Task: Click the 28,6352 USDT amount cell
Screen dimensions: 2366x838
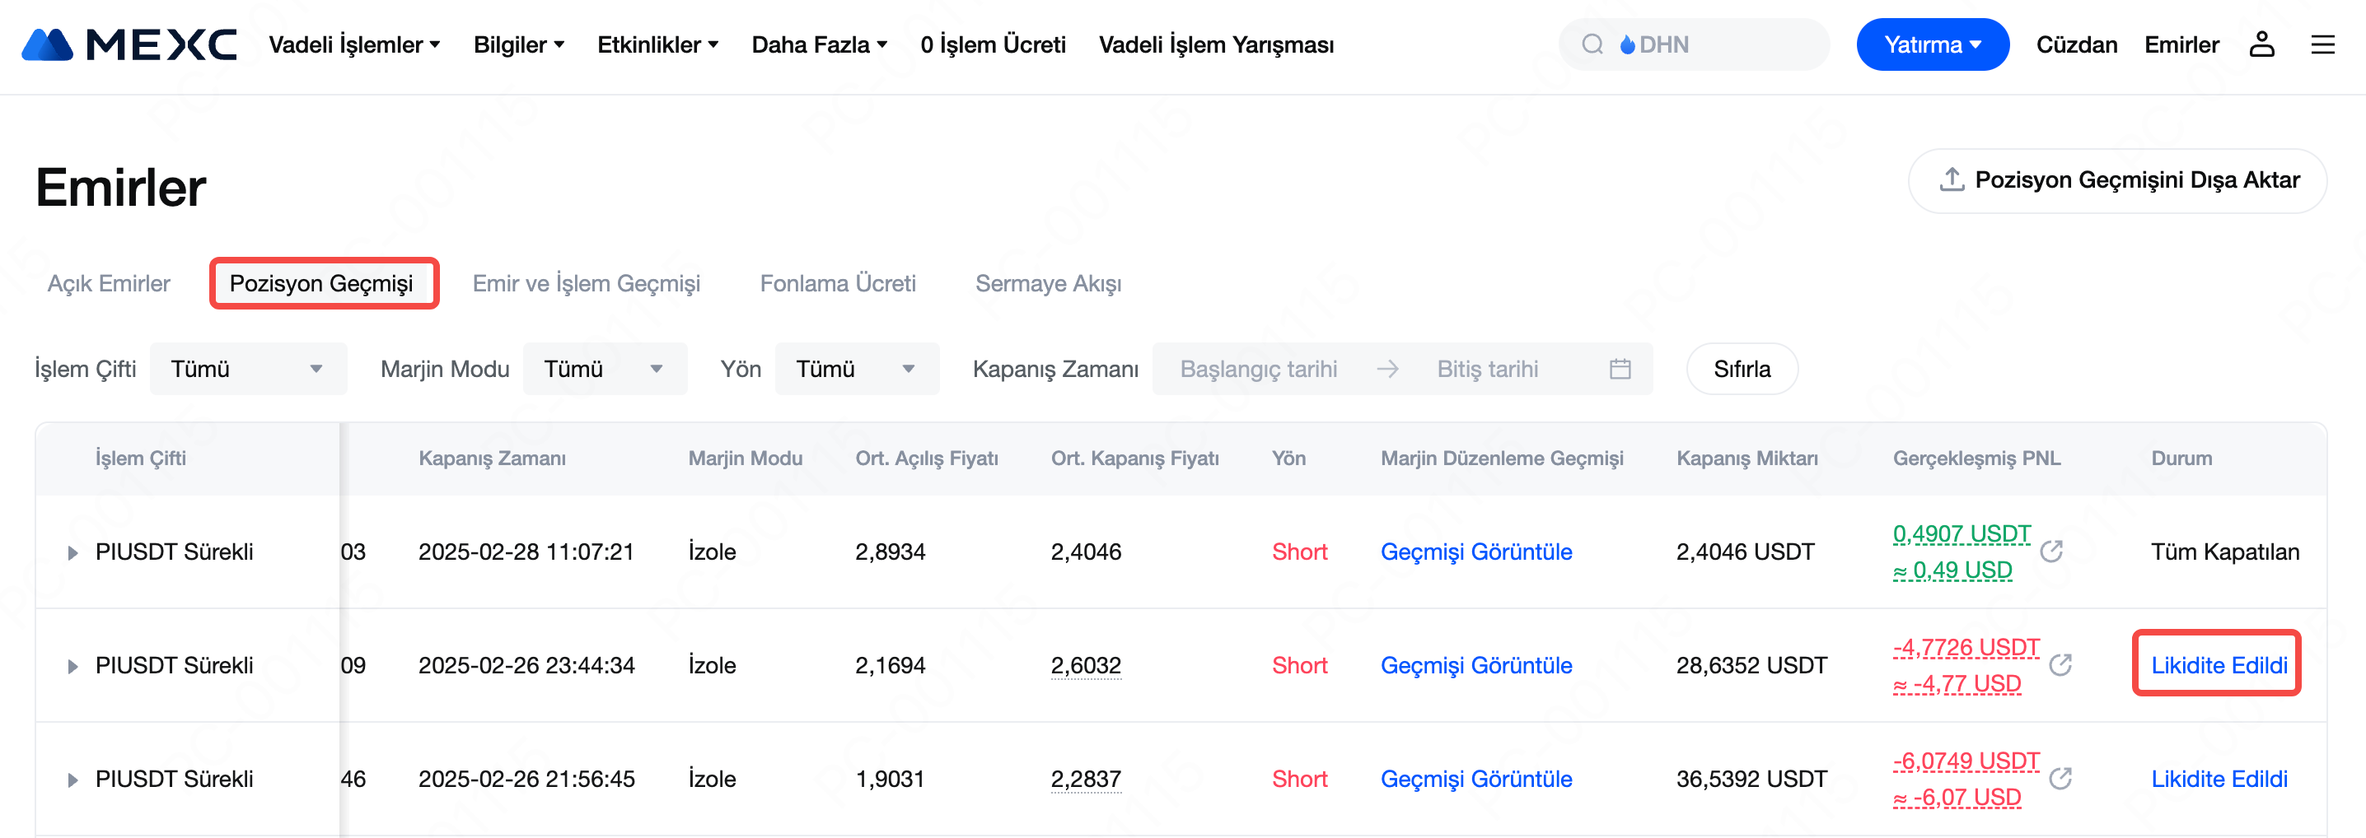Action: click(1751, 665)
